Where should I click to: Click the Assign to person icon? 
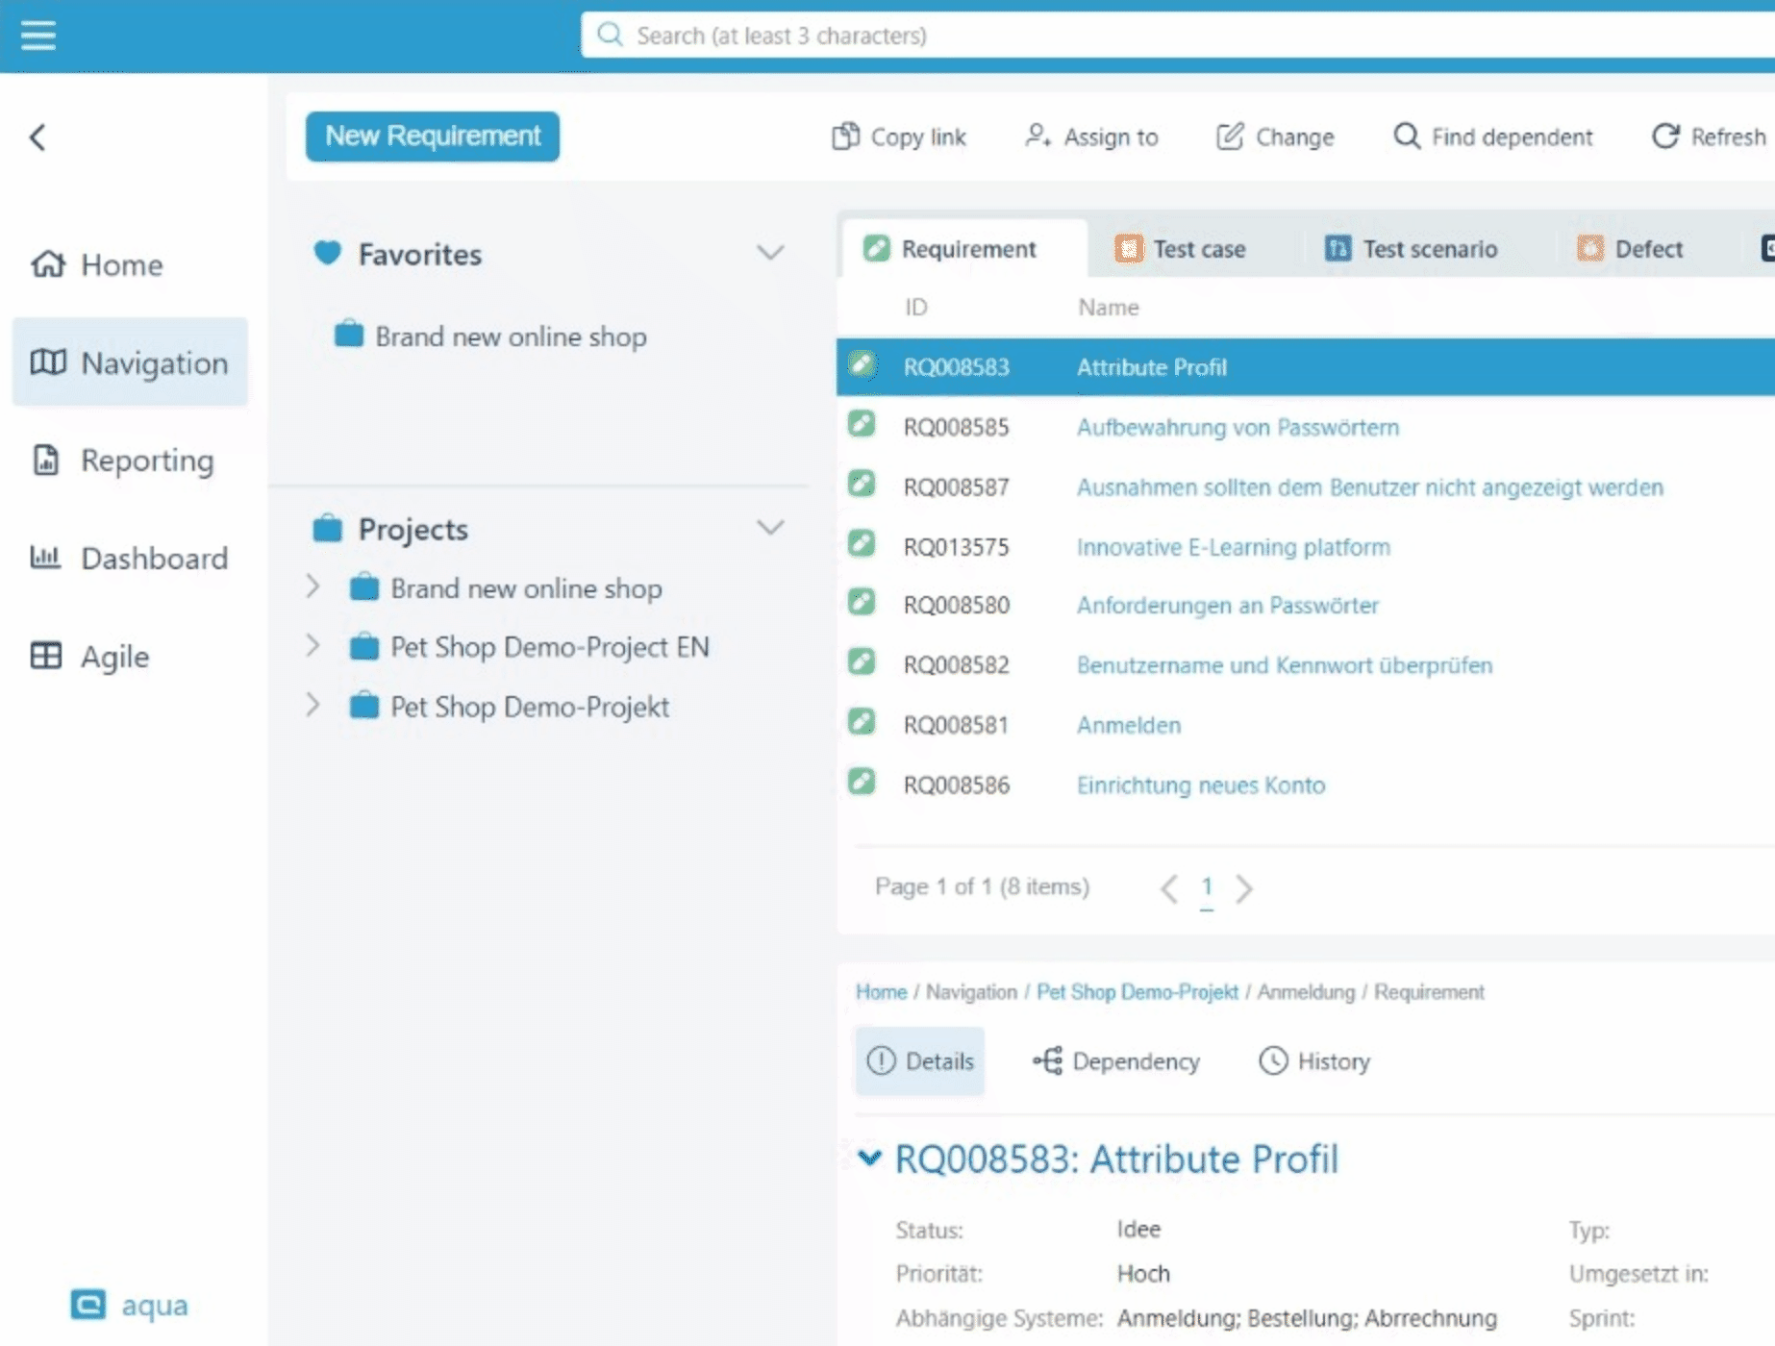[1037, 137]
